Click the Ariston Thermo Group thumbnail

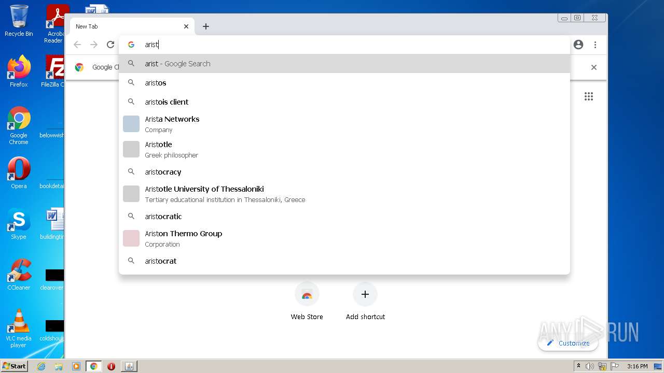131,238
